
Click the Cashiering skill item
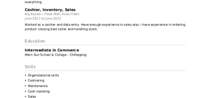[36, 81]
